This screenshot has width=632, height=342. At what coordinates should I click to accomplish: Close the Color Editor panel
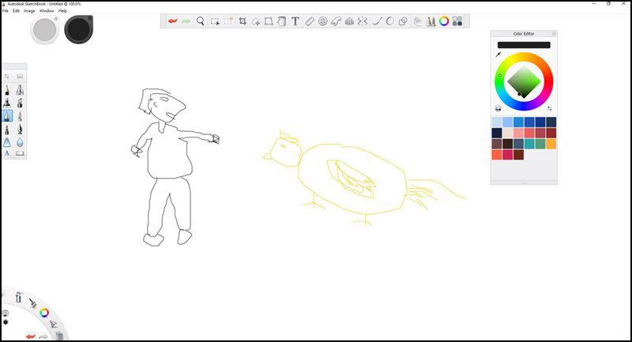coord(554,34)
